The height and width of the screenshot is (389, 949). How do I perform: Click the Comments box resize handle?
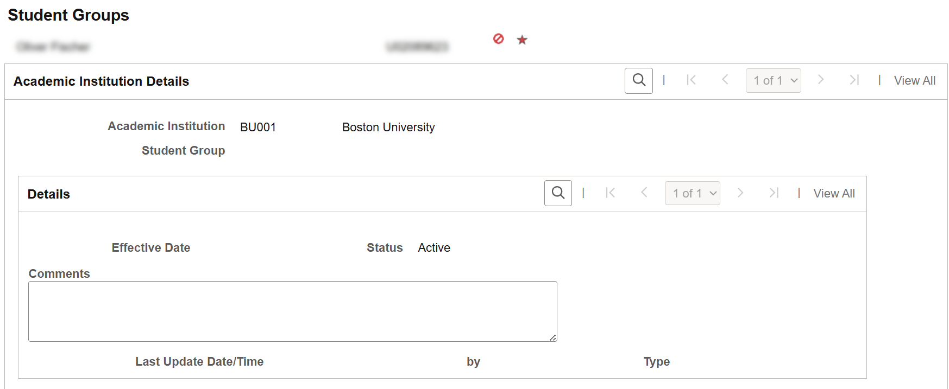552,337
